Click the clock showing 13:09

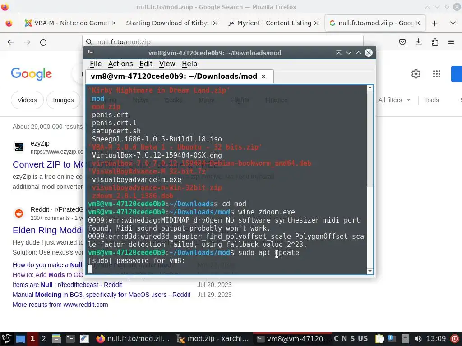(436, 339)
